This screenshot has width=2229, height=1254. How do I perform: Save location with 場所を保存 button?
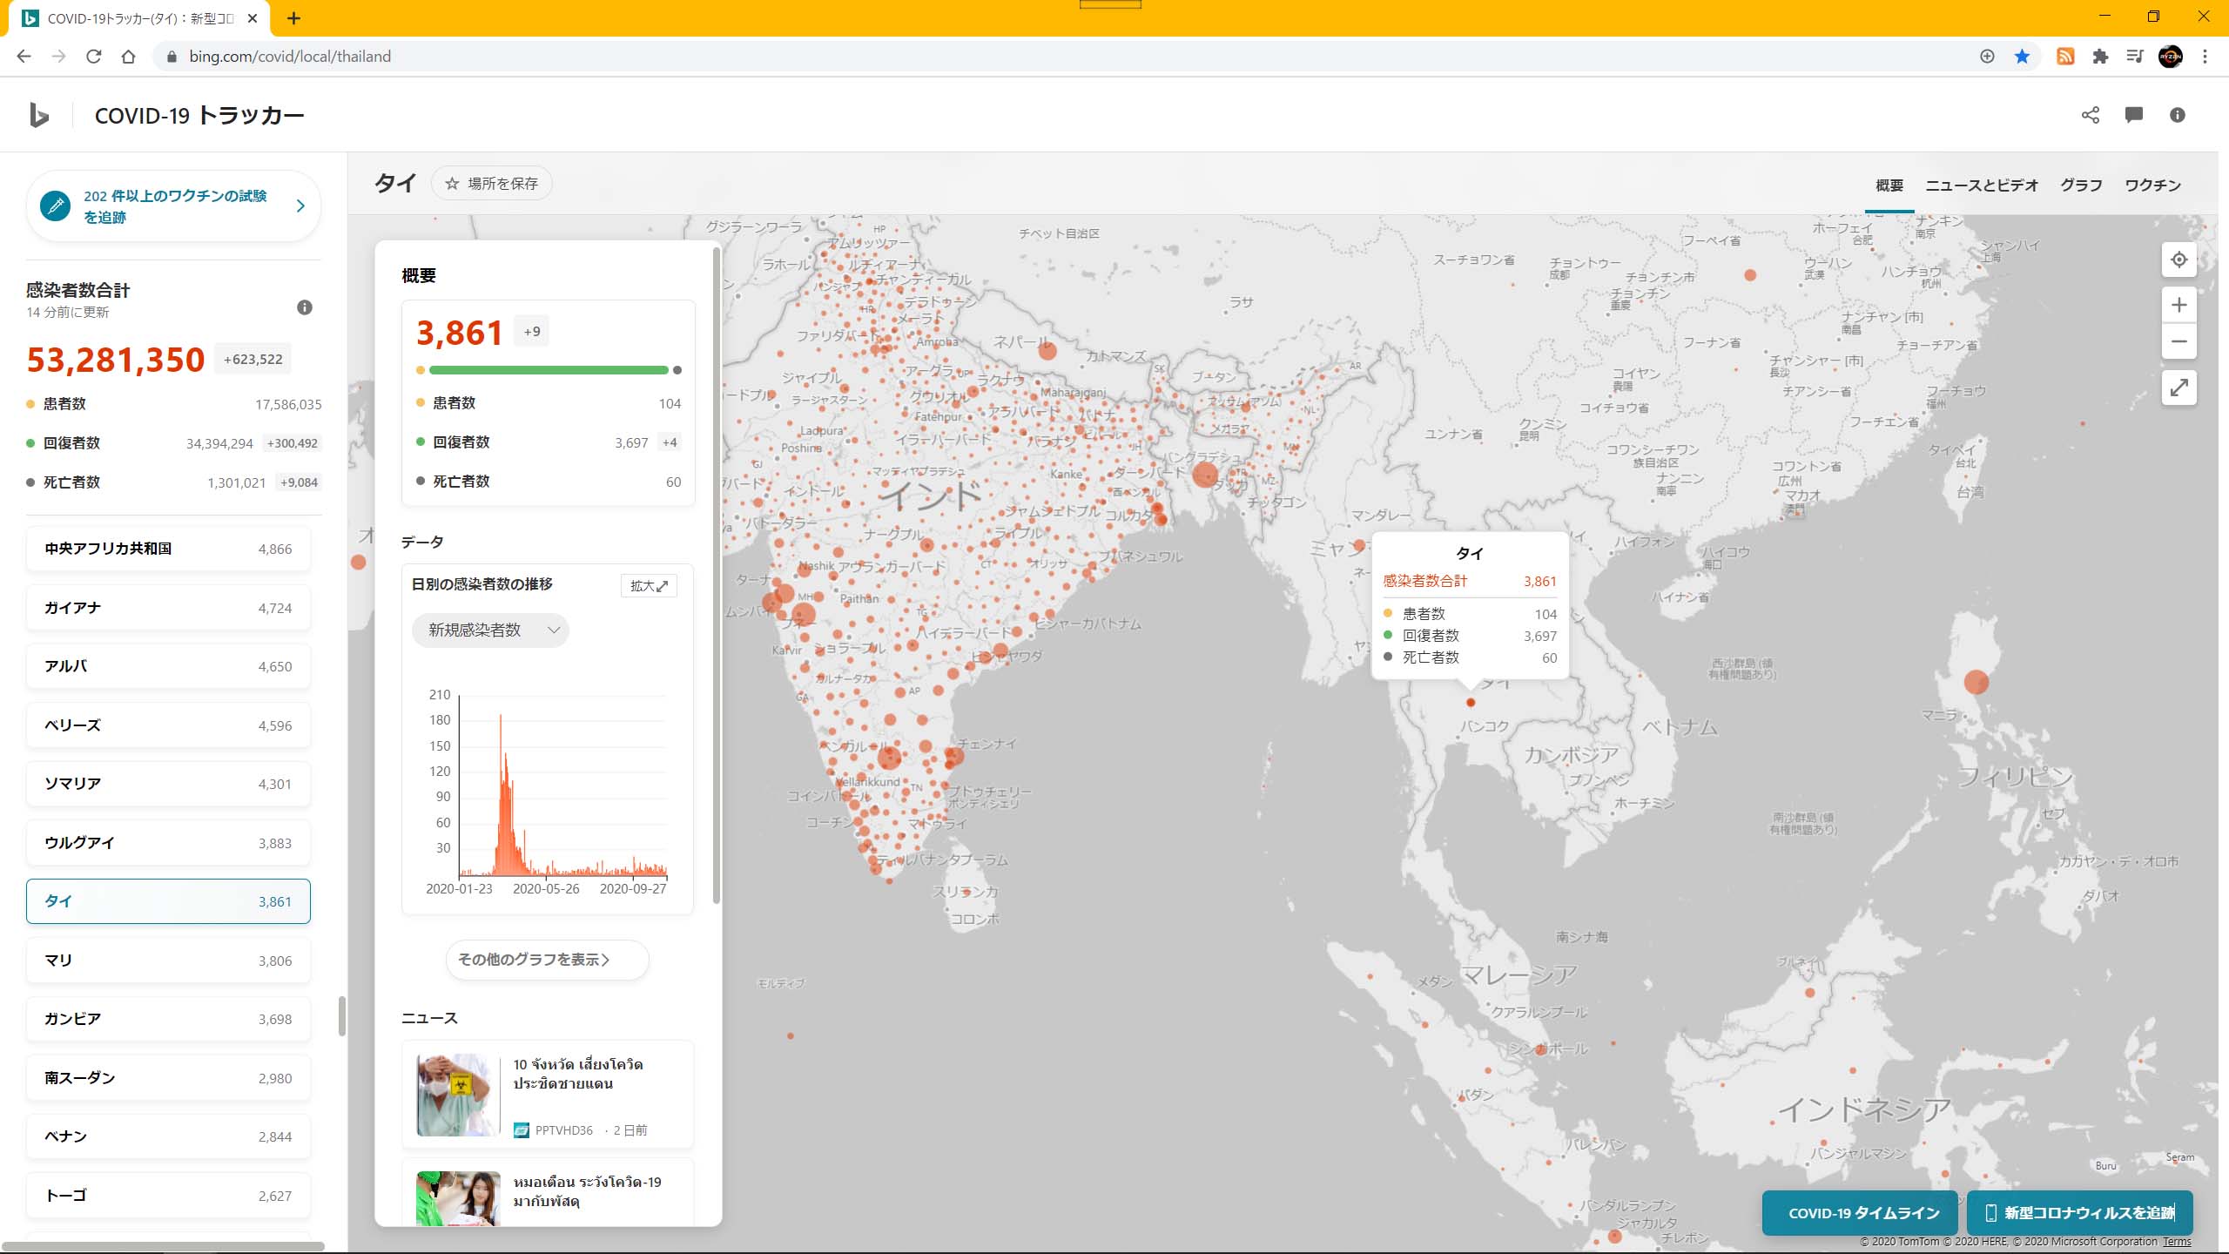click(x=492, y=184)
